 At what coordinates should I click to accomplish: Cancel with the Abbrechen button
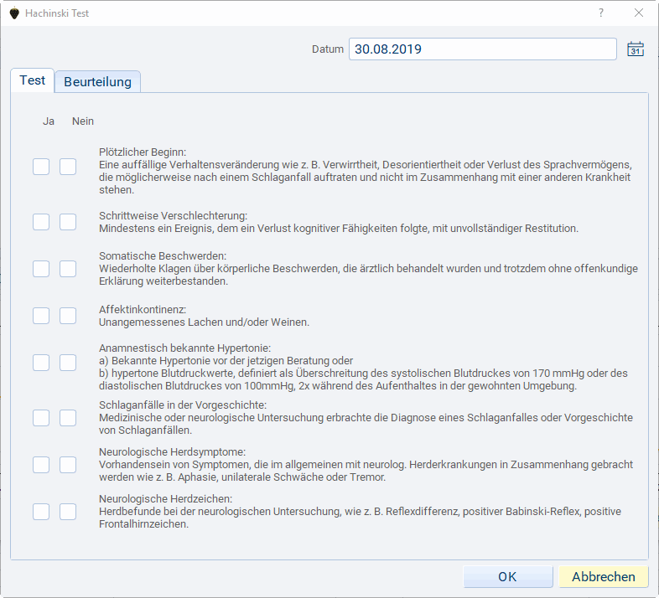pyautogui.click(x=604, y=577)
